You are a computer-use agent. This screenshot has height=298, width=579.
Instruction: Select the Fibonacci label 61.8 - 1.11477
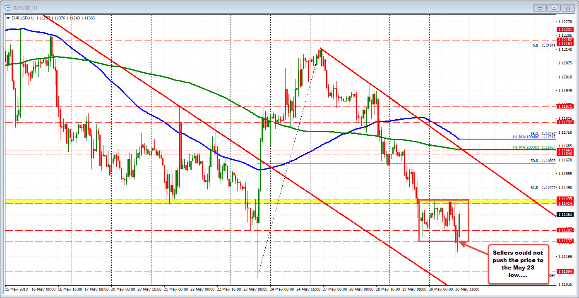coord(543,187)
